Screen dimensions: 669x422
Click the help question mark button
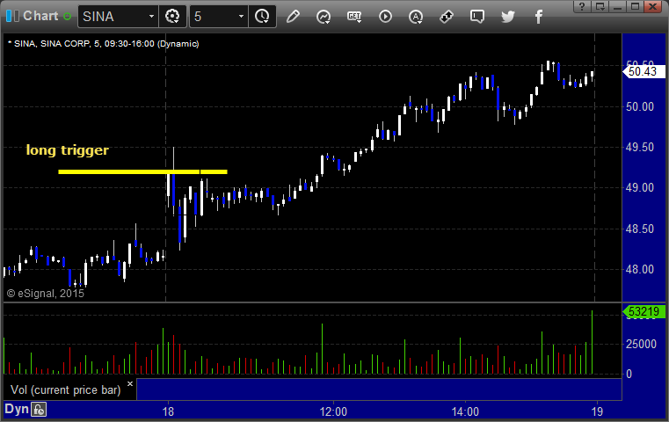[582, 6]
